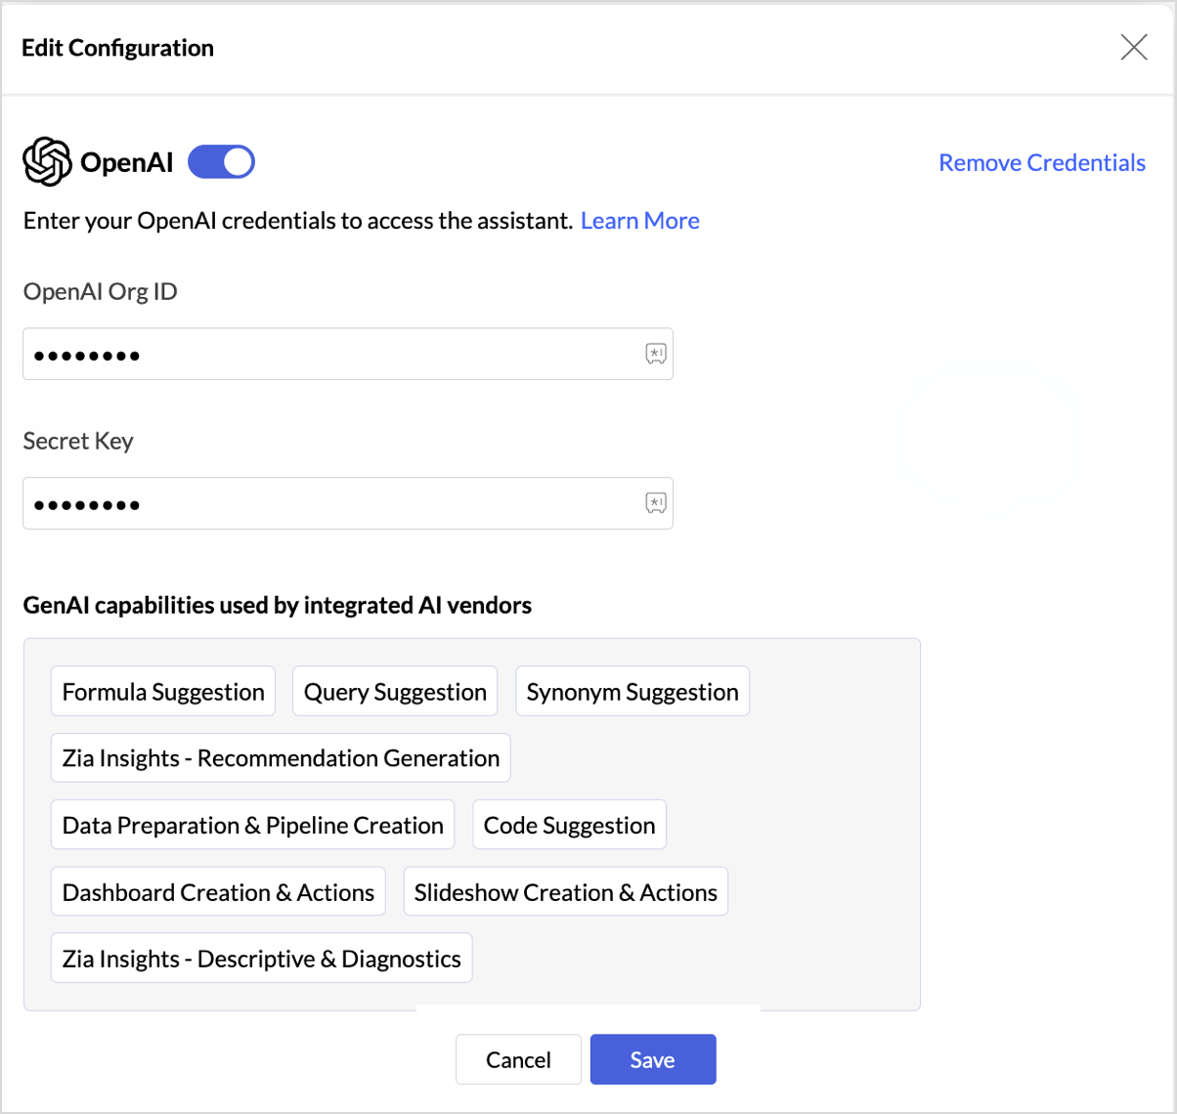This screenshot has width=1177, height=1114.
Task: Open the Learn More link
Action: point(639,221)
